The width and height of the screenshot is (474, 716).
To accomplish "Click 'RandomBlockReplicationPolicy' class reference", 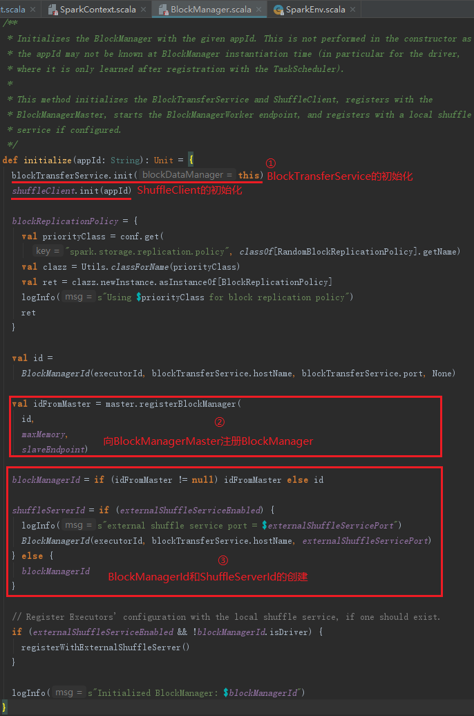I will (345, 252).
